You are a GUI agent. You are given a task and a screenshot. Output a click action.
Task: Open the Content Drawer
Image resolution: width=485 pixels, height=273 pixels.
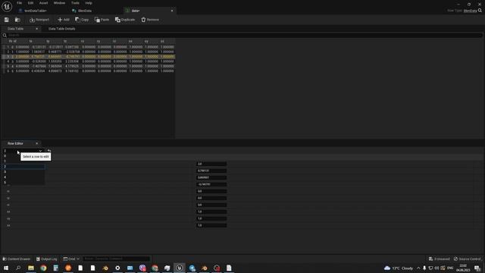17,259
